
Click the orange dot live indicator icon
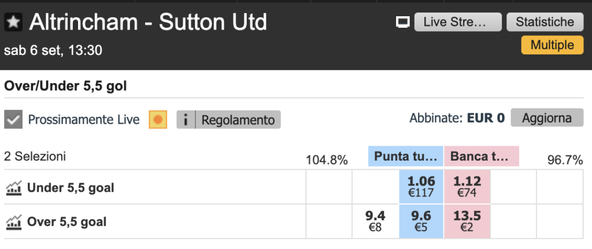158,120
